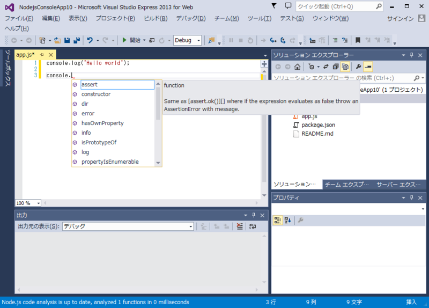Select the app.js editor tab
This screenshot has height=308, width=429.
25,55
